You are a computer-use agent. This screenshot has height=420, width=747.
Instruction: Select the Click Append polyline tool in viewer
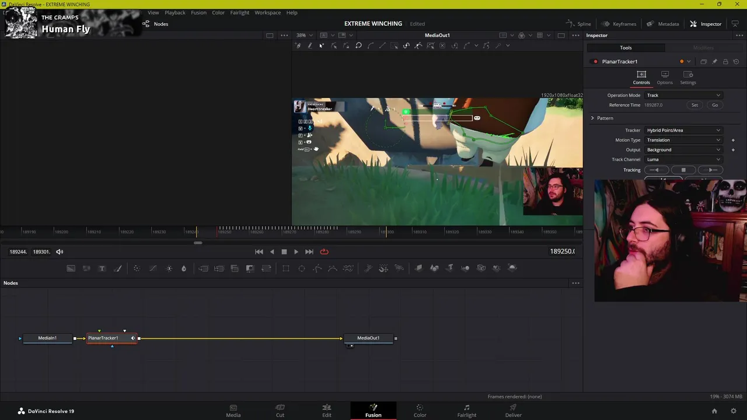[x=298, y=45]
